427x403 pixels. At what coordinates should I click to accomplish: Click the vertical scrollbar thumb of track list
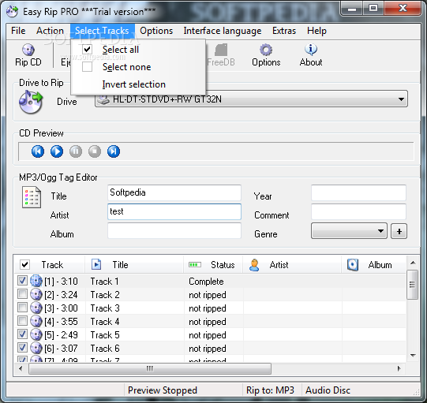point(412,285)
